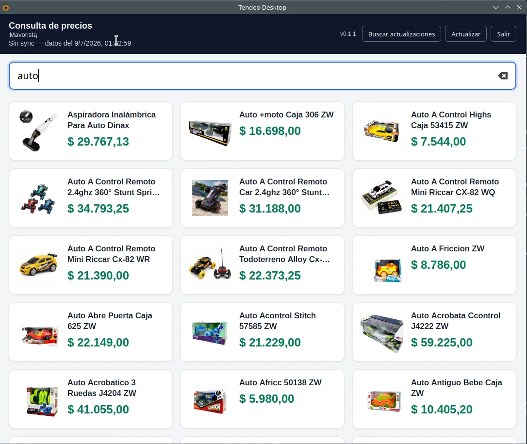The width and height of the screenshot is (527, 444).
Task: Open Auto Abre Puerta Caja 625 thumbnail
Action: click(40, 335)
